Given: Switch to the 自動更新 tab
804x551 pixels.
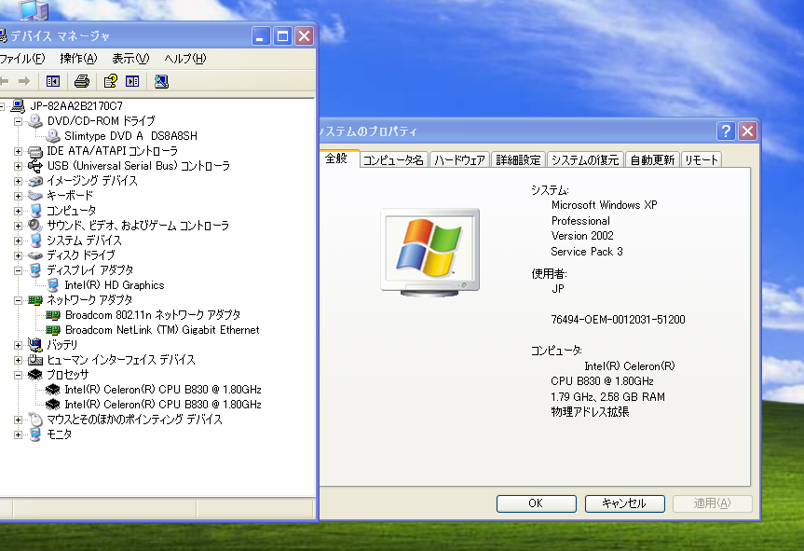Looking at the screenshot, I should point(652,160).
